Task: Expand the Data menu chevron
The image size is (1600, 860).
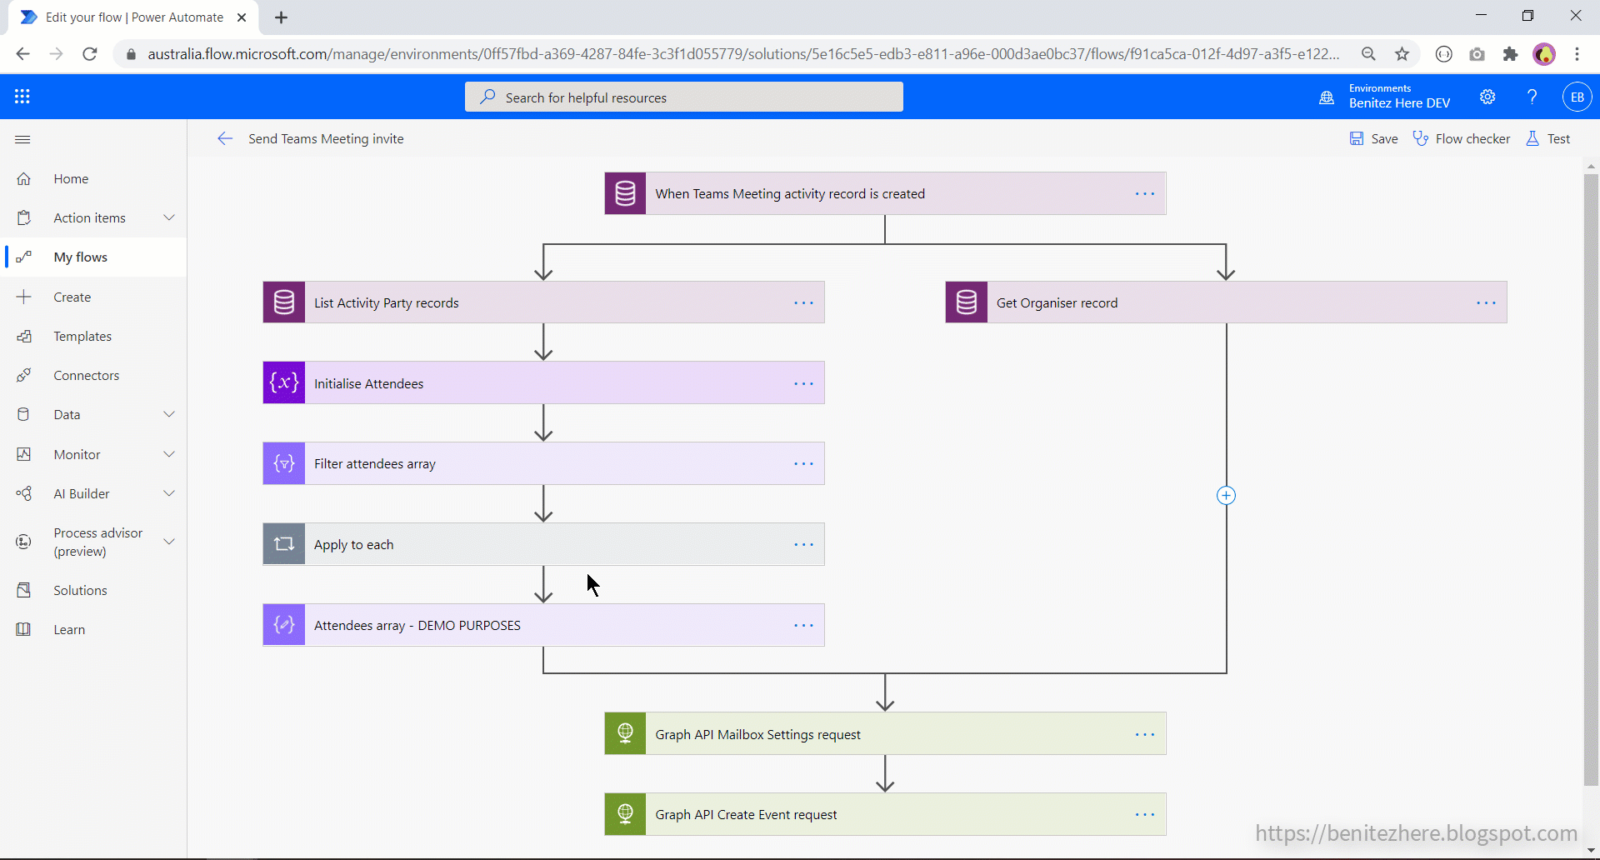Action: pos(169,414)
